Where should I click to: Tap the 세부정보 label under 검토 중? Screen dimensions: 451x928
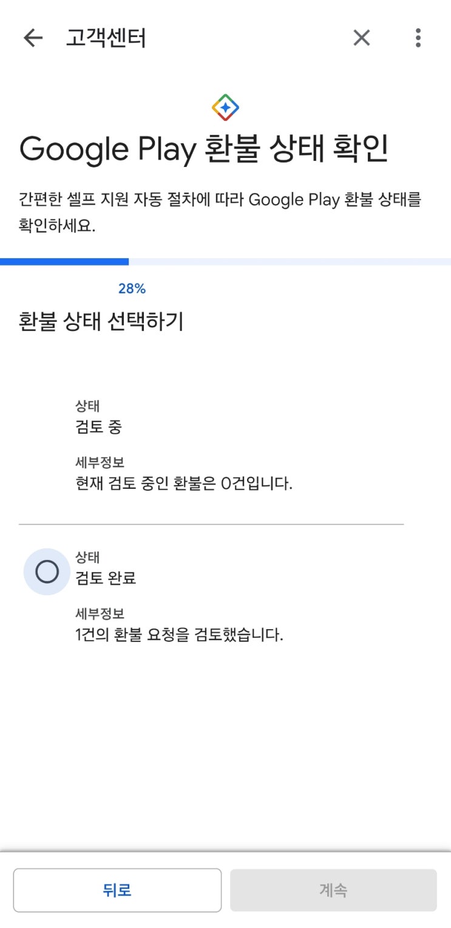tap(100, 463)
